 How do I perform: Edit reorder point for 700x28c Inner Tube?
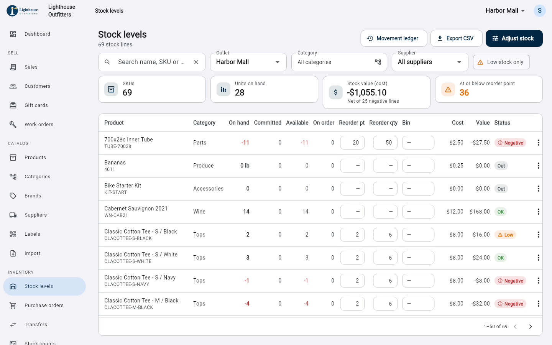[352, 143]
